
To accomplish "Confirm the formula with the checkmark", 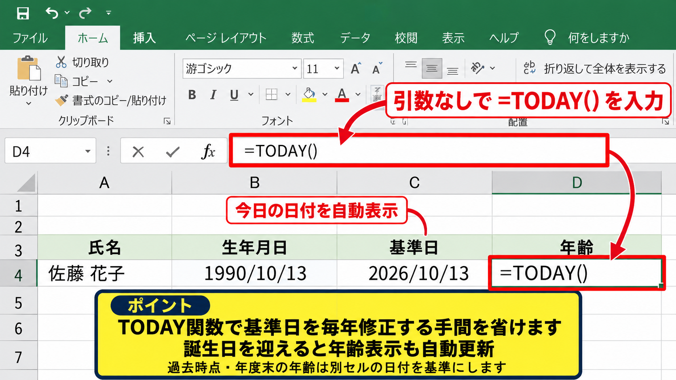I will coord(173,152).
